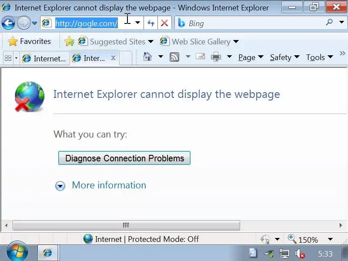Click the status bar privacy report icon
348x261 pixels.
coord(265,239)
